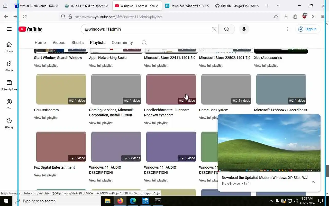This screenshot has height=206, width=329.
Task: Click the uBlock Origin shield icon
Action: click(x=305, y=16)
